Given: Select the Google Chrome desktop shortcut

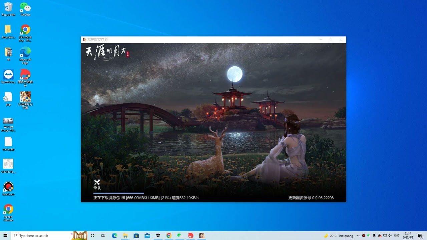Looking at the screenshot, I should pos(8,213).
